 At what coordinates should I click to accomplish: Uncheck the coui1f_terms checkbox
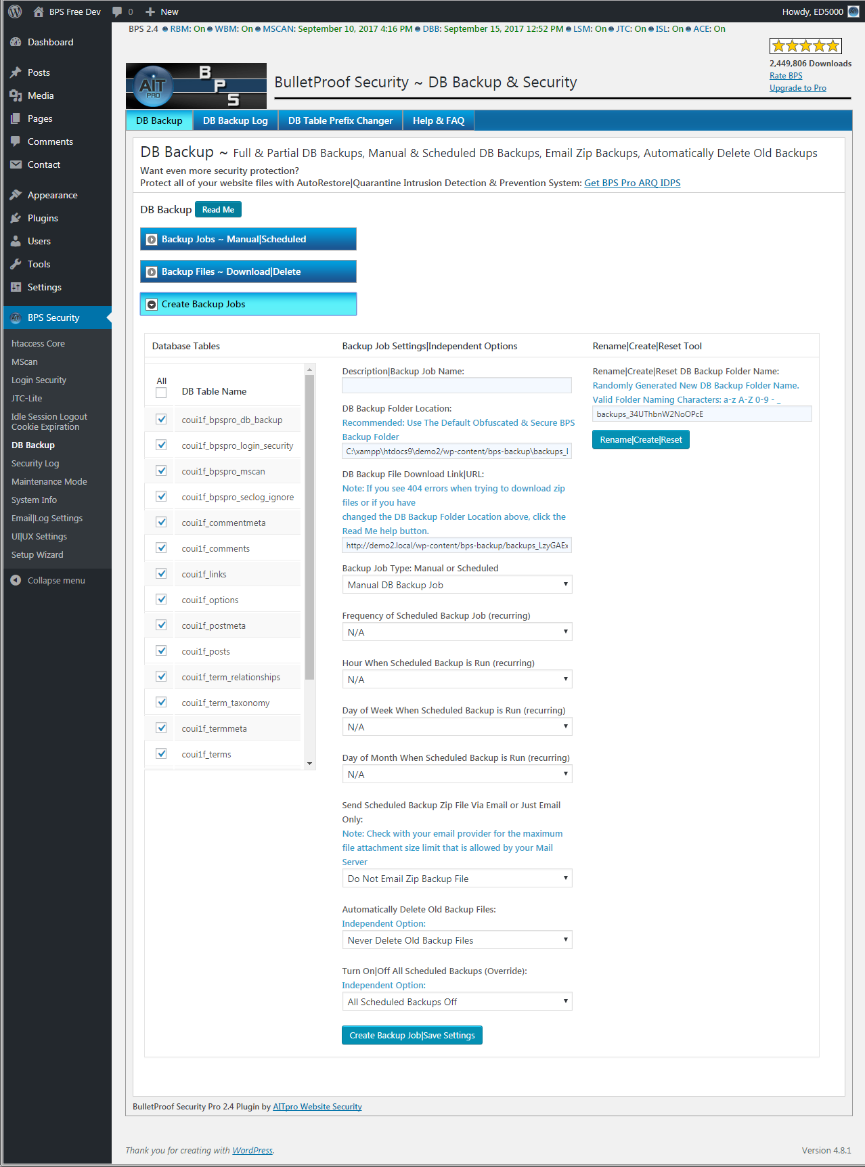pyautogui.click(x=161, y=753)
